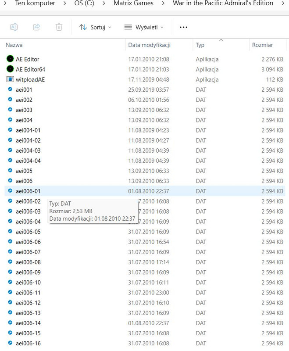
Task: Select the aei004-02 file icon
Action: 10,140
